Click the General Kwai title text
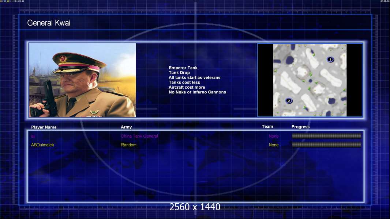The image size is (390, 219). point(49,23)
